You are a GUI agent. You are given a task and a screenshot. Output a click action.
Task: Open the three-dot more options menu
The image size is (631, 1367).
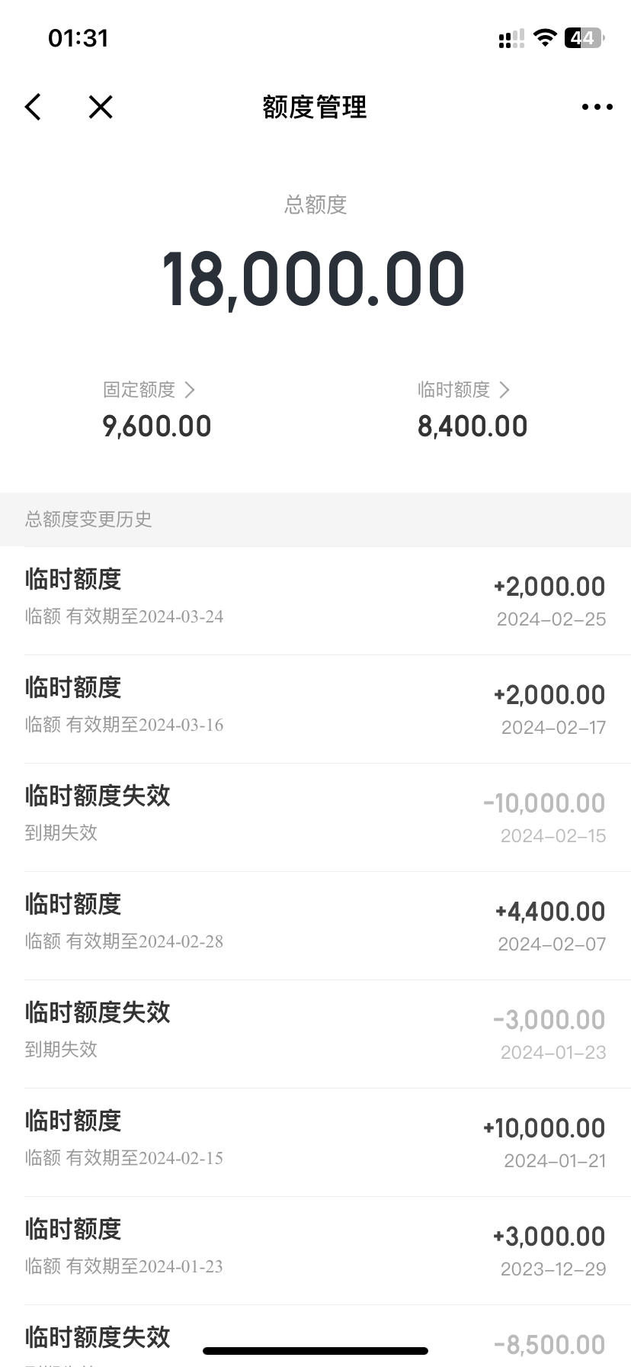click(x=597, y=107)
